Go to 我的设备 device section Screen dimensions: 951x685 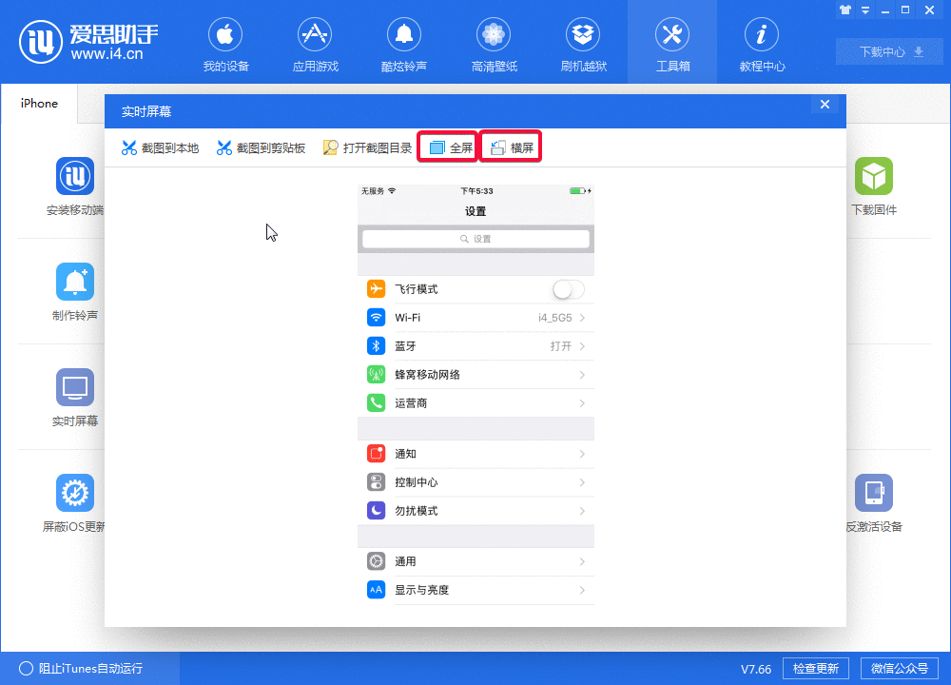225,43
